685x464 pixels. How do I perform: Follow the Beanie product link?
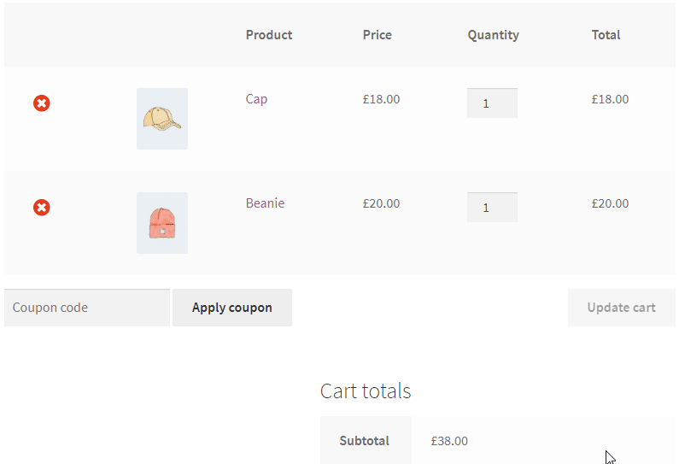(x=265, y=203)
